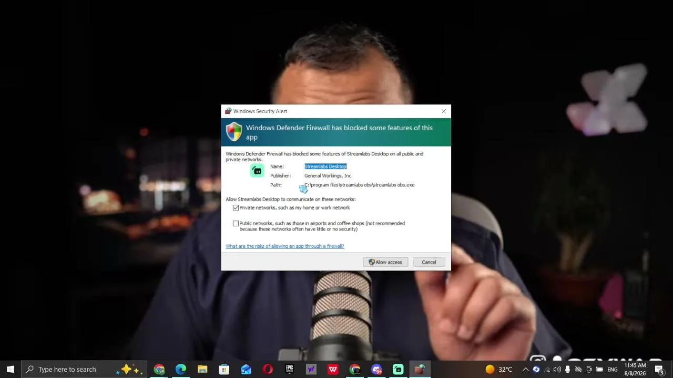Launch WPS Office from the taskbar
The height and width of the screenshot is (378, 673).
(333, 369)
